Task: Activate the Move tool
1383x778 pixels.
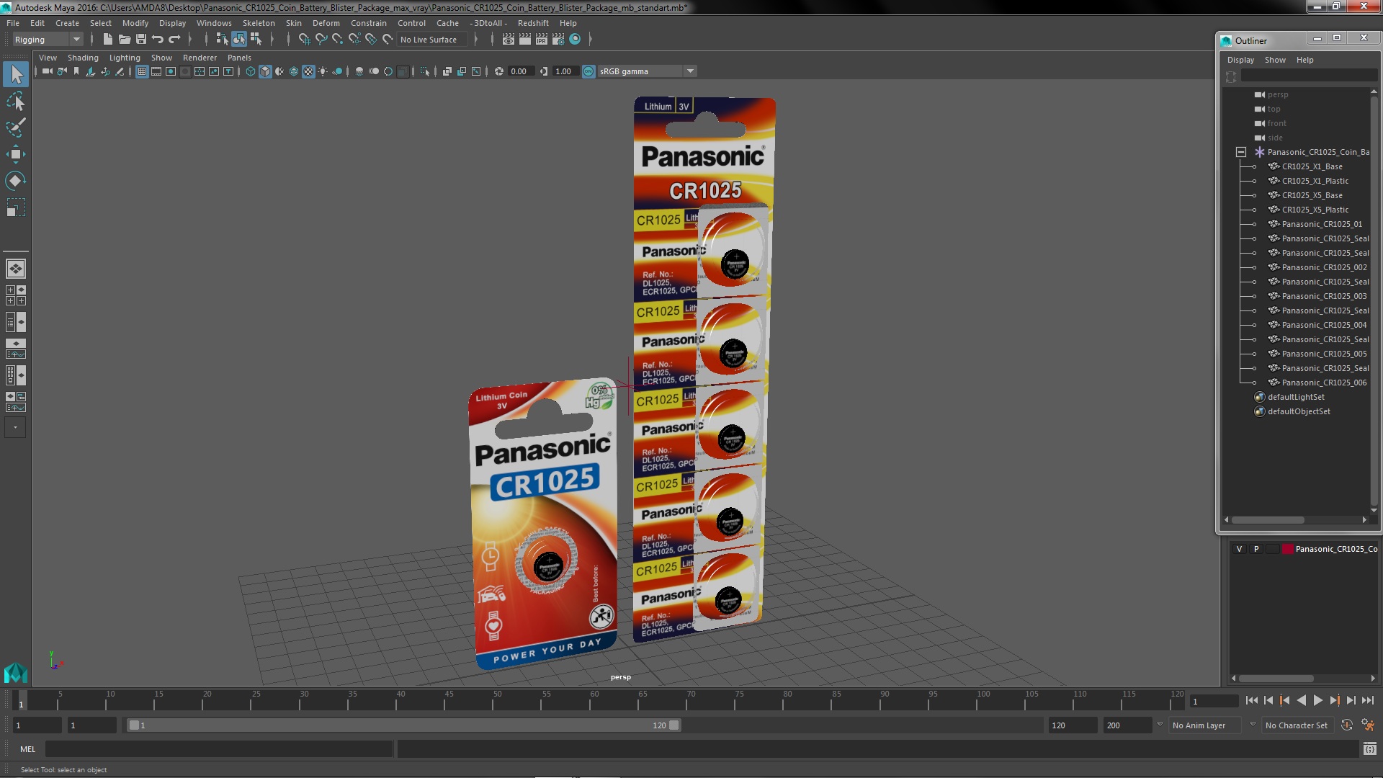Action: 16,153
